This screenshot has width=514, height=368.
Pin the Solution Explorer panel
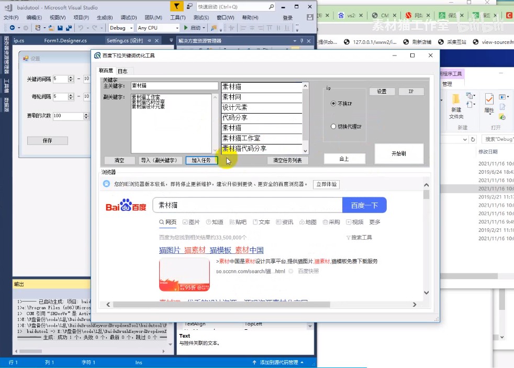pos(301,41)
